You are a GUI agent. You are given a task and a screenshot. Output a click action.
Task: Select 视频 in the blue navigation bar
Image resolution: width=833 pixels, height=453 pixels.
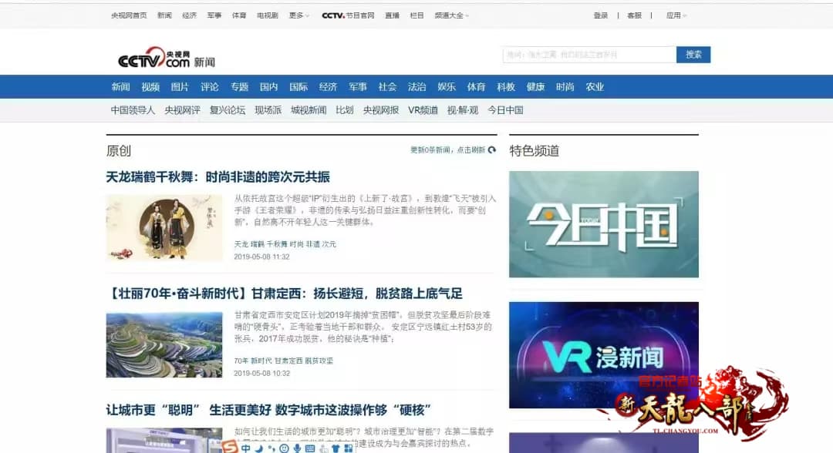pos(150,86)
